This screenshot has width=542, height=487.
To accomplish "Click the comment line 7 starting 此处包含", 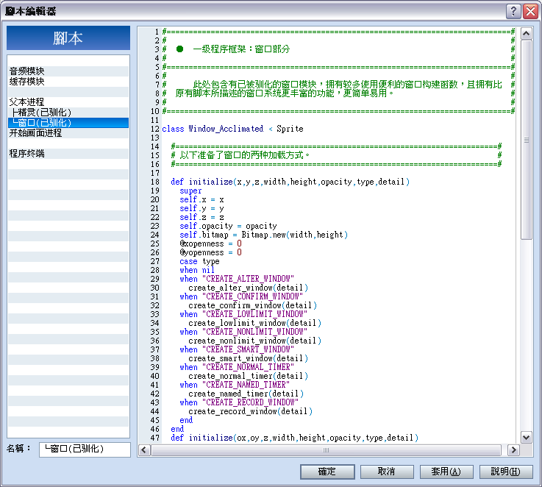I will [347, 85].
